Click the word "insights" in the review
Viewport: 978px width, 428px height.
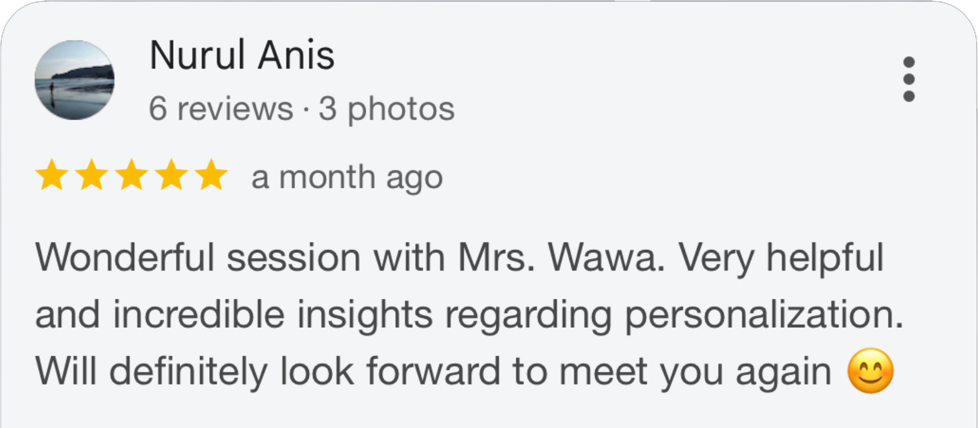pyautogui.click(x=364, y=315)
